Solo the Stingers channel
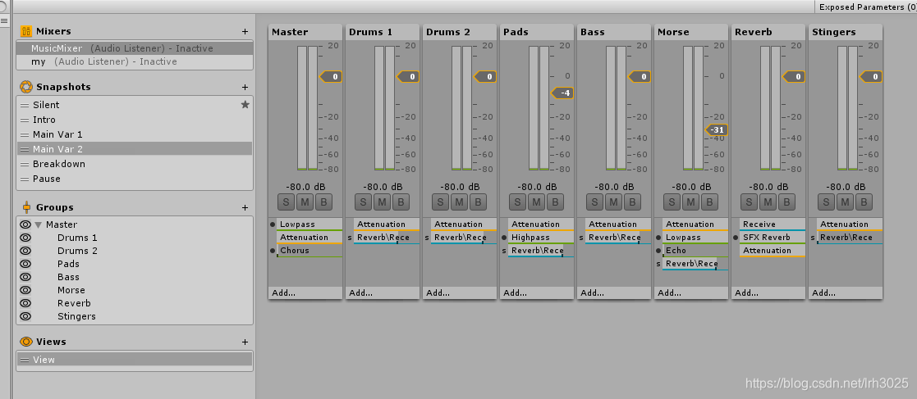The image size is (917, 399). [x=827, y=202]
